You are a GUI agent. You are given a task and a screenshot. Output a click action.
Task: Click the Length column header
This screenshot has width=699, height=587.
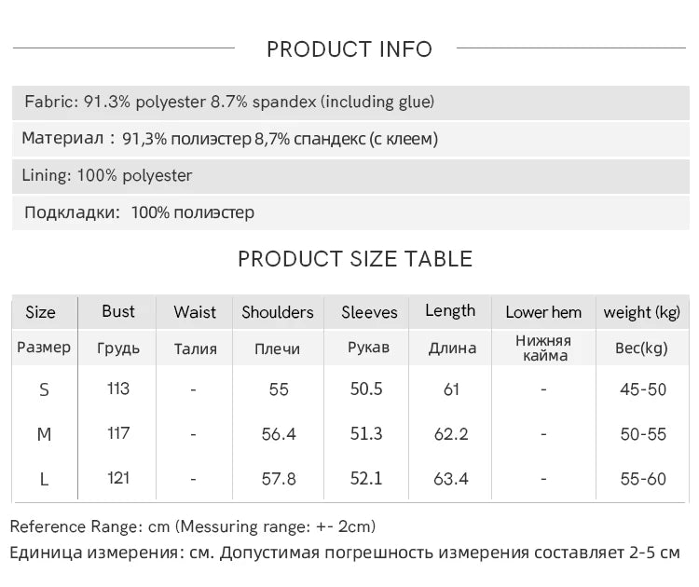pyautogui.click(x=450, y=311)
